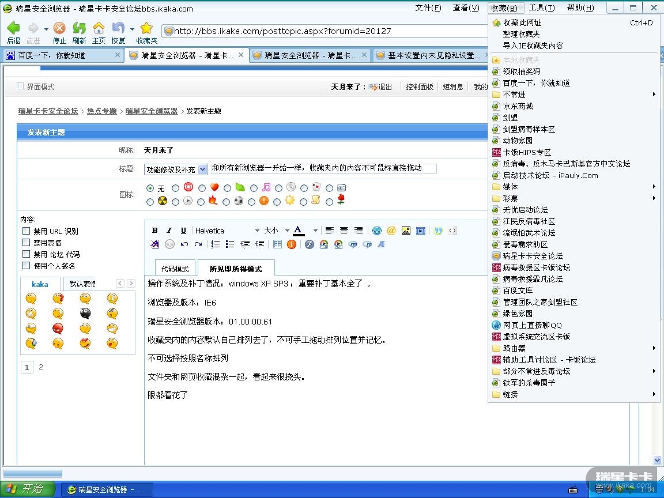Image resolution: width=664 pixels, height=498 pixels.
Task: Go to 瑞星卡卡安全论坛 breadcrumb link
Action: tap(48, 111)
